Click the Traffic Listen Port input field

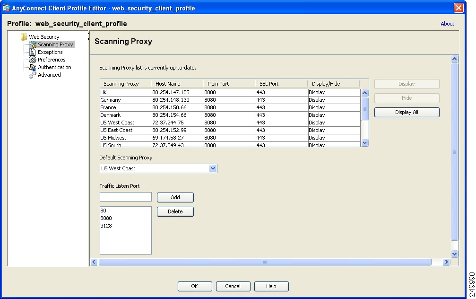pyautogui.click(x=126, y=197)
